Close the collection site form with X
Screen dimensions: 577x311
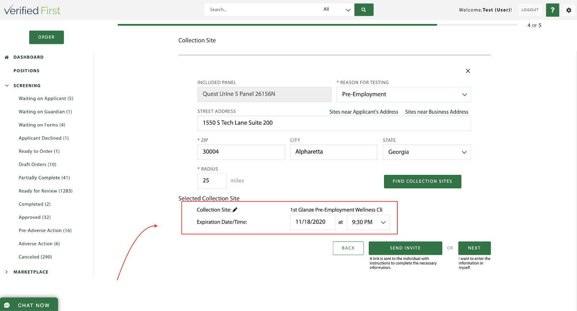(x=468, y=71)
